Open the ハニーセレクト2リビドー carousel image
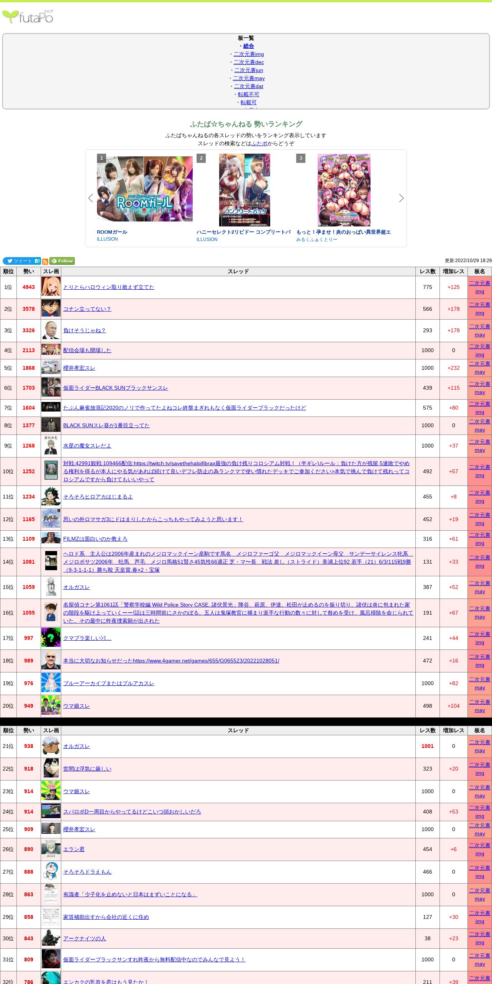The width and height of the screenshot is (492, 984). click(244, 190)
